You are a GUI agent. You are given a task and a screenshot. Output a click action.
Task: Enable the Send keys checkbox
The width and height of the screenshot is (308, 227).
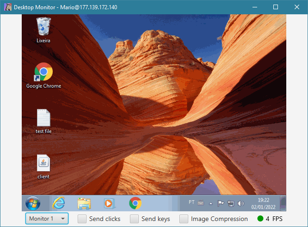pos(134,219)
